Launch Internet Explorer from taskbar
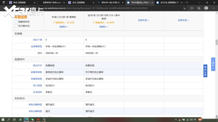 pyautogui.click(x=20, y=119)
